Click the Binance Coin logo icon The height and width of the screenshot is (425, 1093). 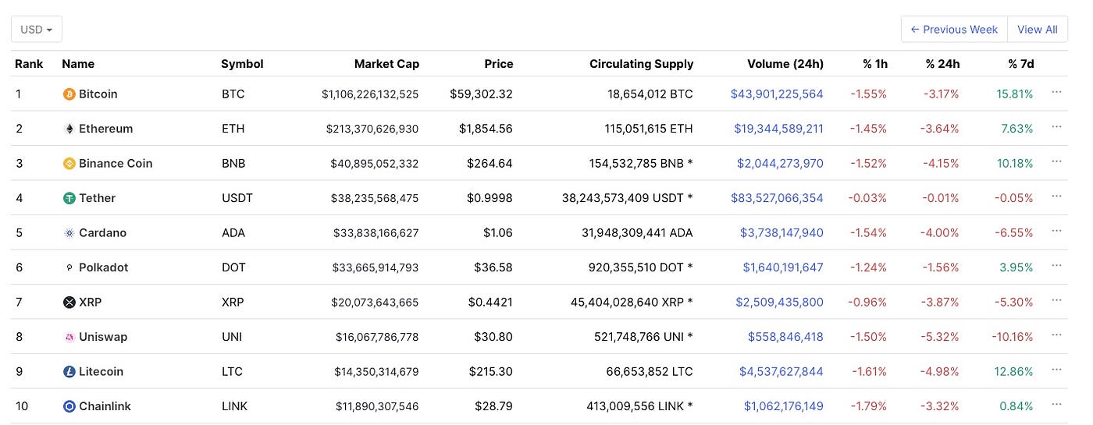(x=69, y=164)
